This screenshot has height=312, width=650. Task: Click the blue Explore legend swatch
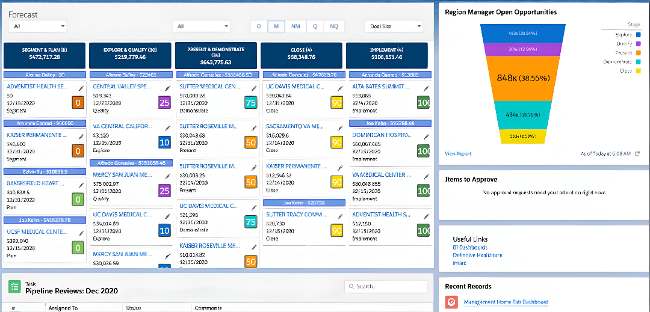(x=638, y=35)
